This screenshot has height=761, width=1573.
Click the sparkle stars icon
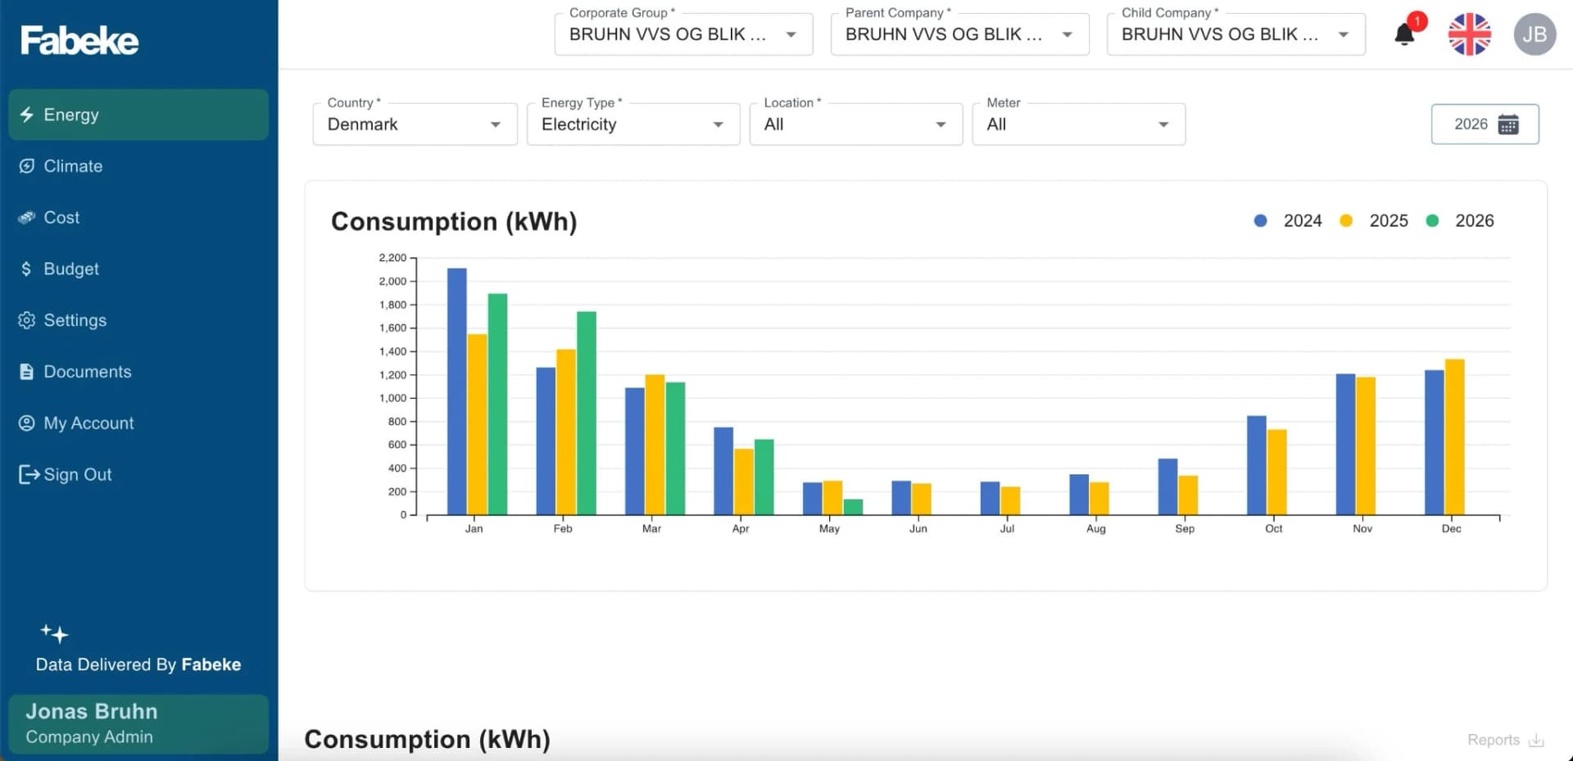point(55,633)
